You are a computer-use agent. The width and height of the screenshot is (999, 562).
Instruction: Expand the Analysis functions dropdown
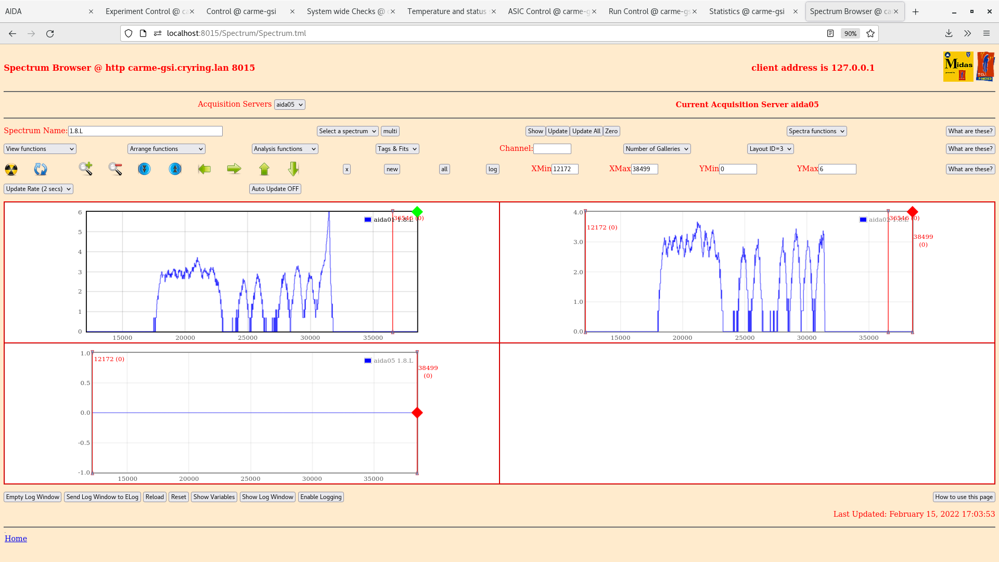[285, 149]
